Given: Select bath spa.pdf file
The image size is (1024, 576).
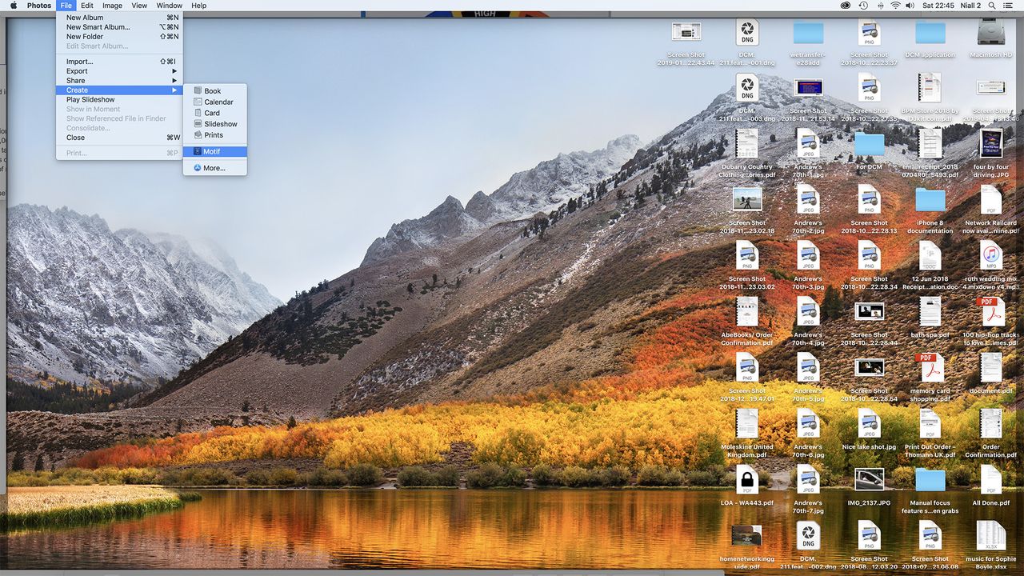Looking at the screenshot, I should coord(930,311).
